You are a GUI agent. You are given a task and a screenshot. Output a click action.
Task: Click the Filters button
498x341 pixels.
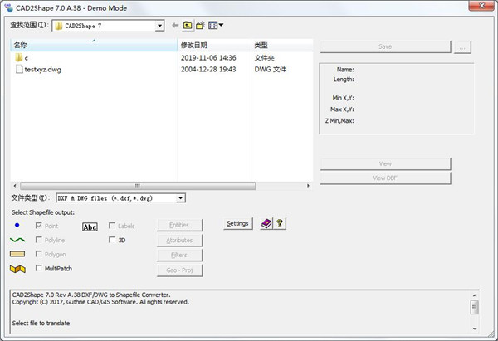179,256
